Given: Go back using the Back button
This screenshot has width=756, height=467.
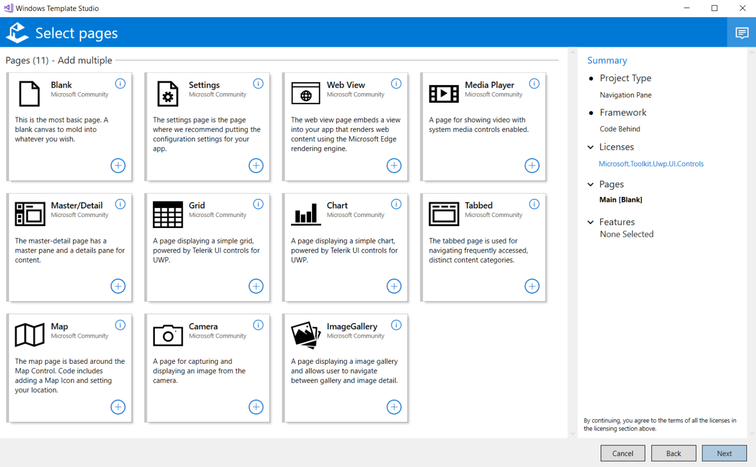Looking at the screenshot, I should click(673, 453).
